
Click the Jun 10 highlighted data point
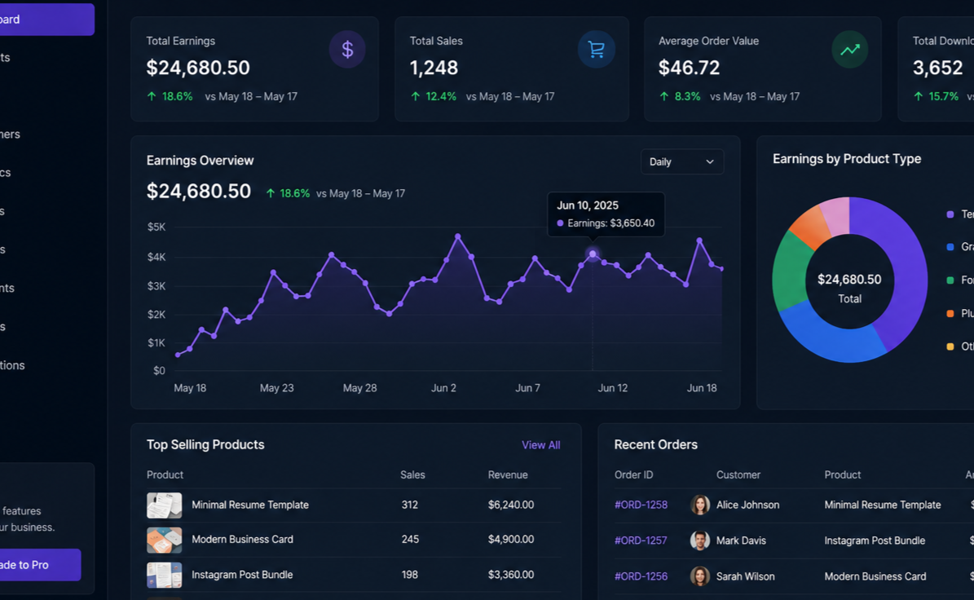[593, 254]
